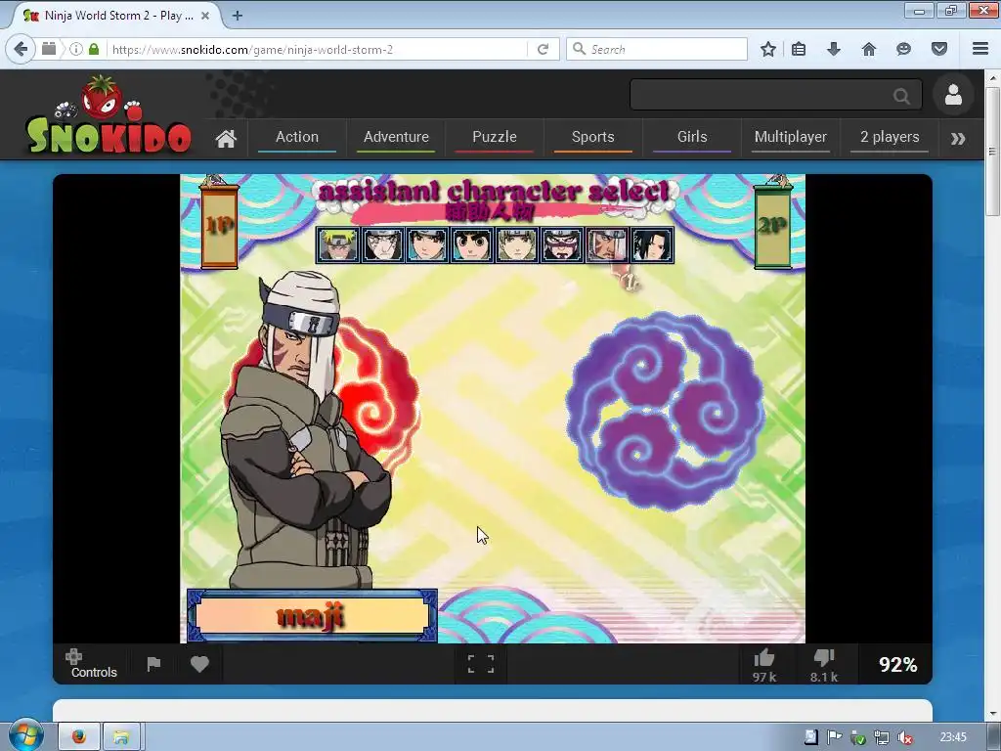
Task: Select the Naruto character portrait
Action: (338, 244)
